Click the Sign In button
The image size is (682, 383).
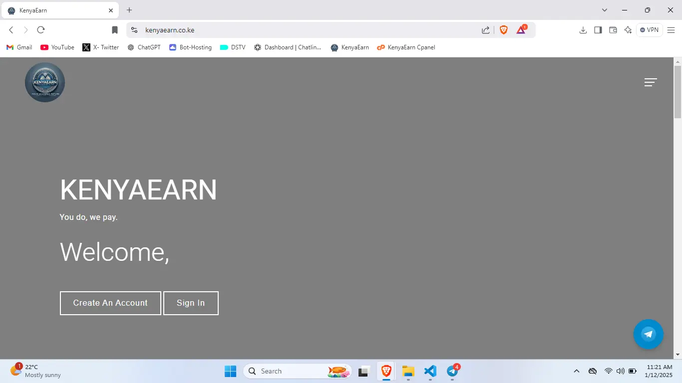(x=191, y=303)
